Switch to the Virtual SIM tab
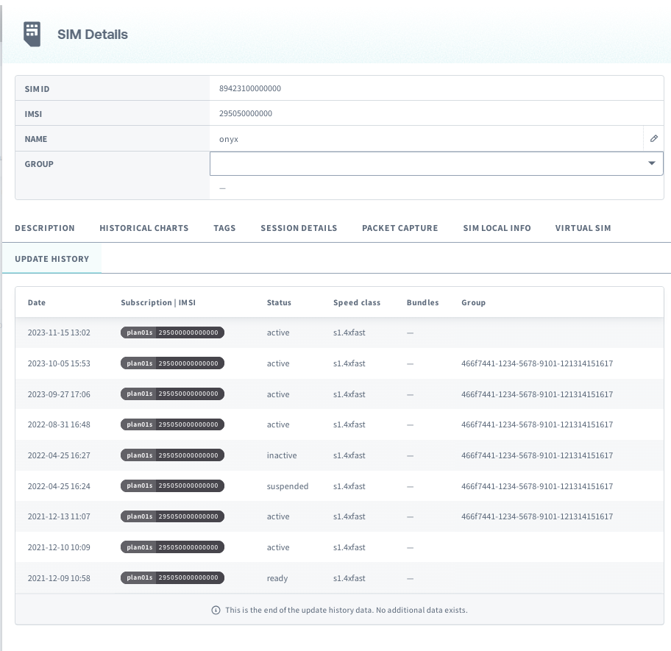The width and height of the screenshot is (671, 651). pyautogui.click(x=583, y=228)
